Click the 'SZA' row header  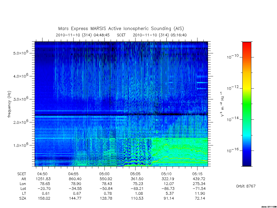(x=23, y=198)
